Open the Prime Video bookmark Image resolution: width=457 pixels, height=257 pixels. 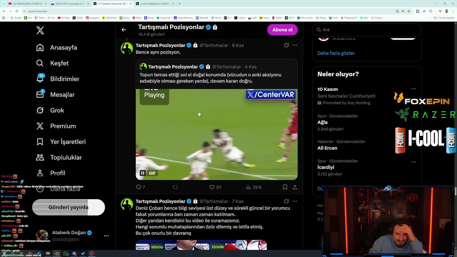pos(305,18)
